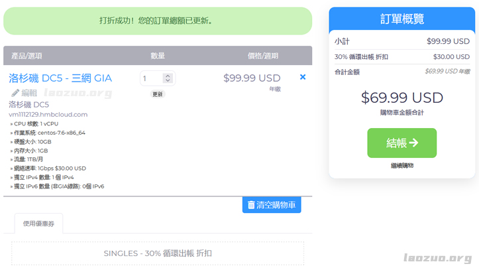Click the 打折成功 success notification banner
Viewport: 479px width, 268px height.
[158, 21]
